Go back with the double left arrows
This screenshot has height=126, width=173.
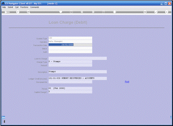click(x=82, y=12)
